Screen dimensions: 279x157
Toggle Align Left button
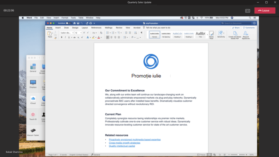[108, 37]
